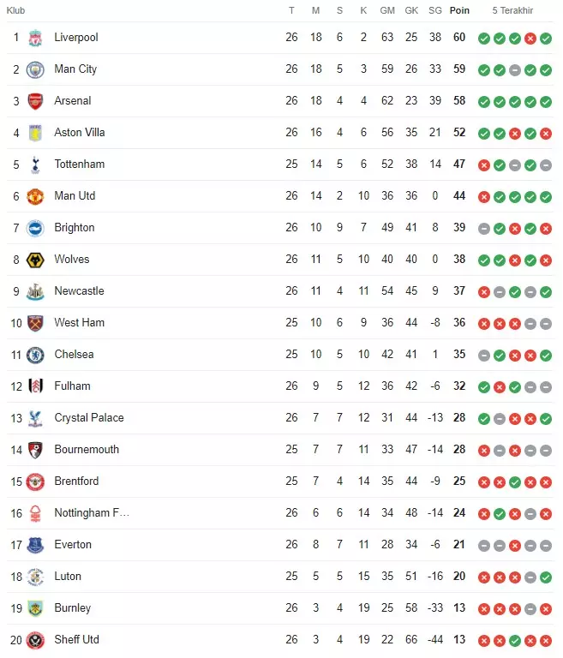563x658 pixels.
Task: Click the Klub column header
Action: pyautogui.click(x=16, y=10)
